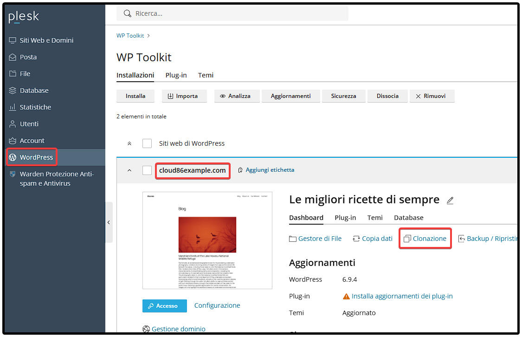Click into the Ricerca search field
Viewport: 522px width, 337px height.
coord(232,13)
